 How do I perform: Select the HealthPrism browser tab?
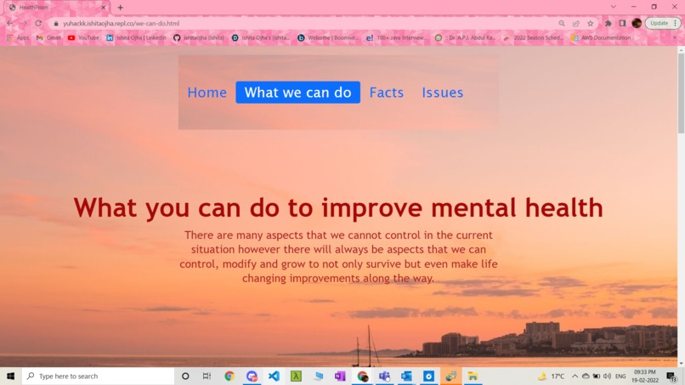tap(57, 8)
